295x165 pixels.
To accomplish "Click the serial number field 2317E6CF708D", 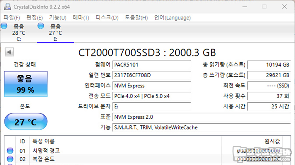I will coord(152,75).
